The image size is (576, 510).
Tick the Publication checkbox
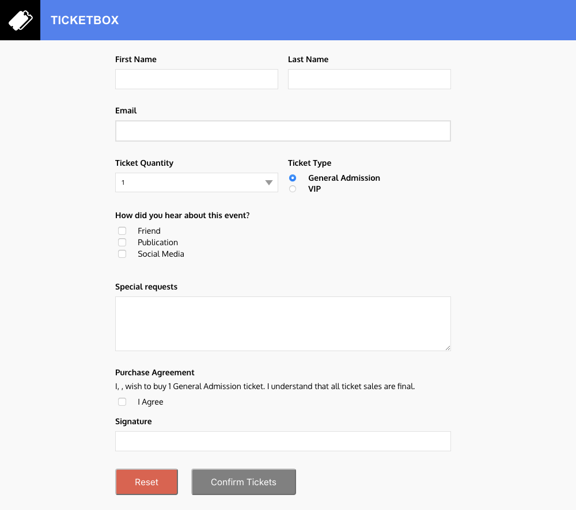(x=122, y=242)
